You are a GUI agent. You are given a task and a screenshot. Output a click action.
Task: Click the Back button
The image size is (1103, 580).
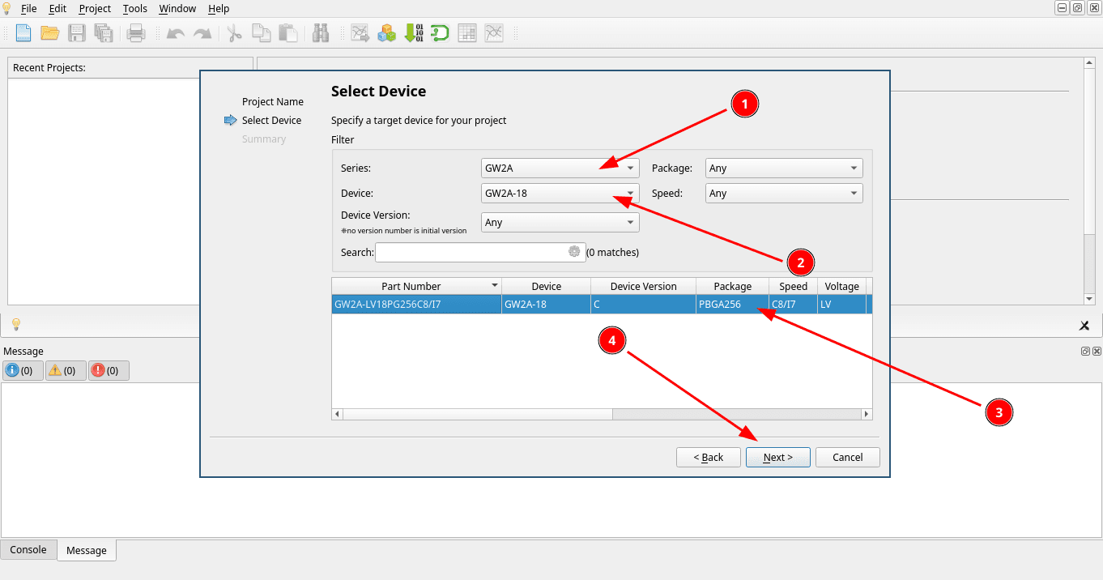(x=709, y=457)
